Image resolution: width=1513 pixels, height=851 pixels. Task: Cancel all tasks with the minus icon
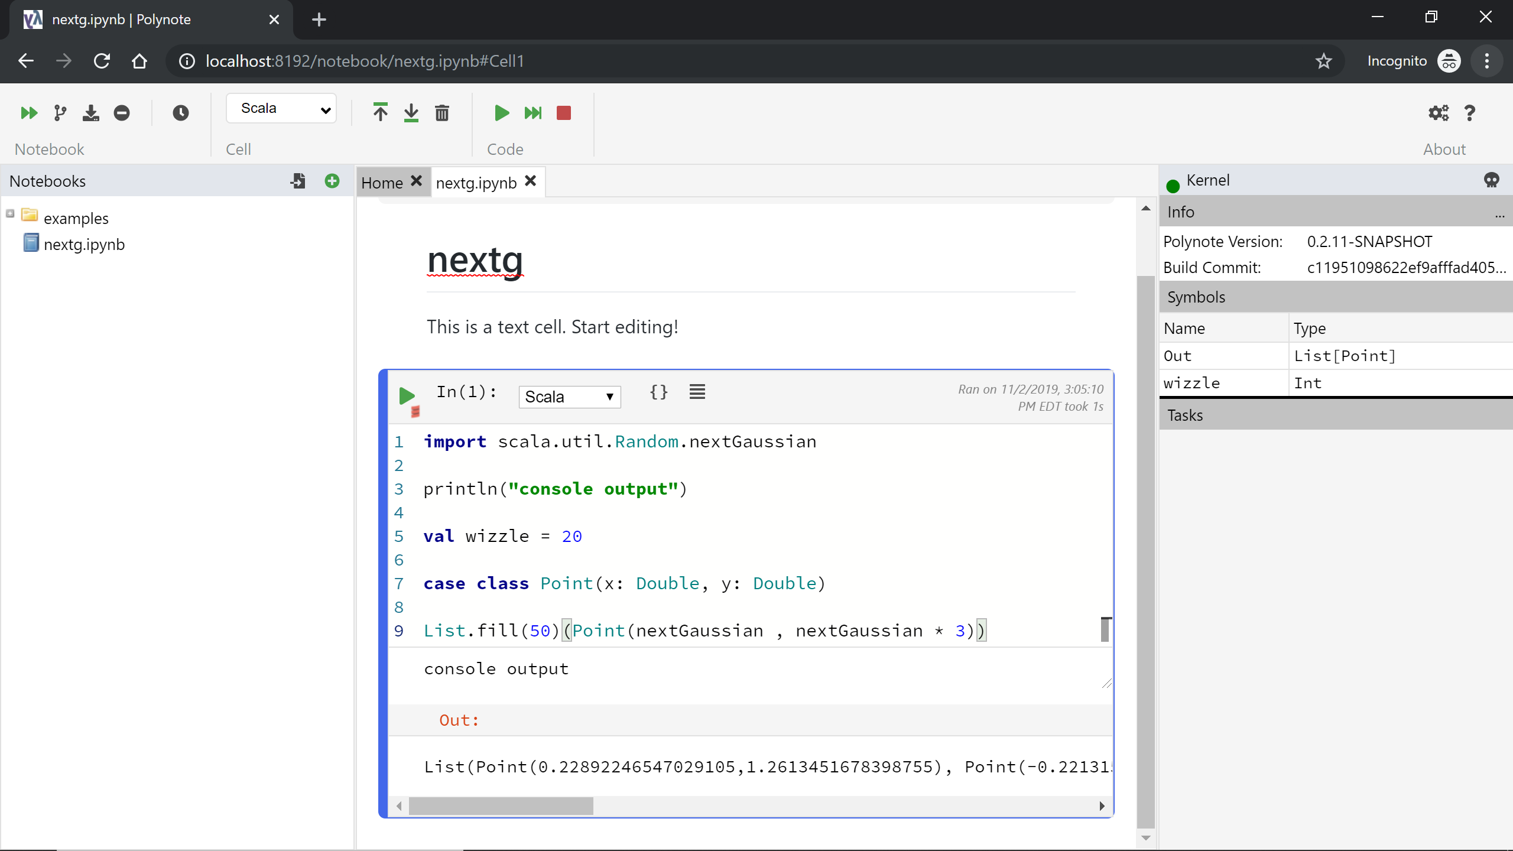click(122, 113)
